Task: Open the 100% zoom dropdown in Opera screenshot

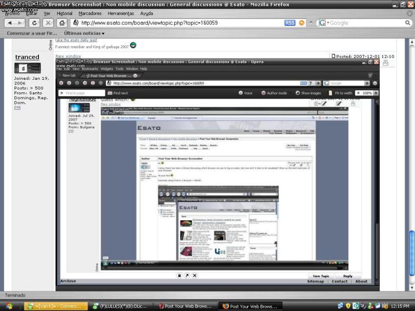Action: (x=376, y=93)
